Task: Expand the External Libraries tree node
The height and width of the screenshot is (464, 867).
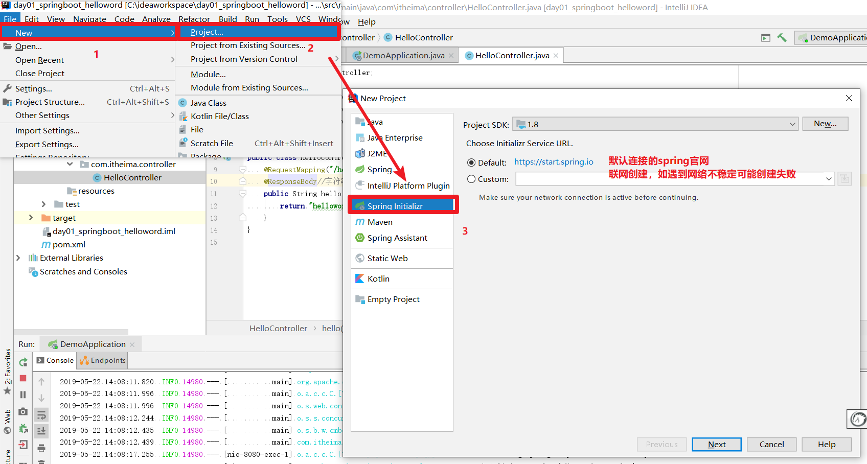Action: click(18, 258)
